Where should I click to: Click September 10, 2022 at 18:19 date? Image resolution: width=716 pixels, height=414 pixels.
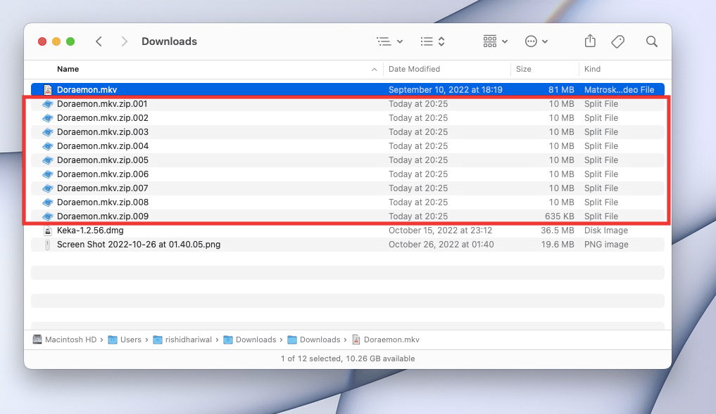[445, 90]
